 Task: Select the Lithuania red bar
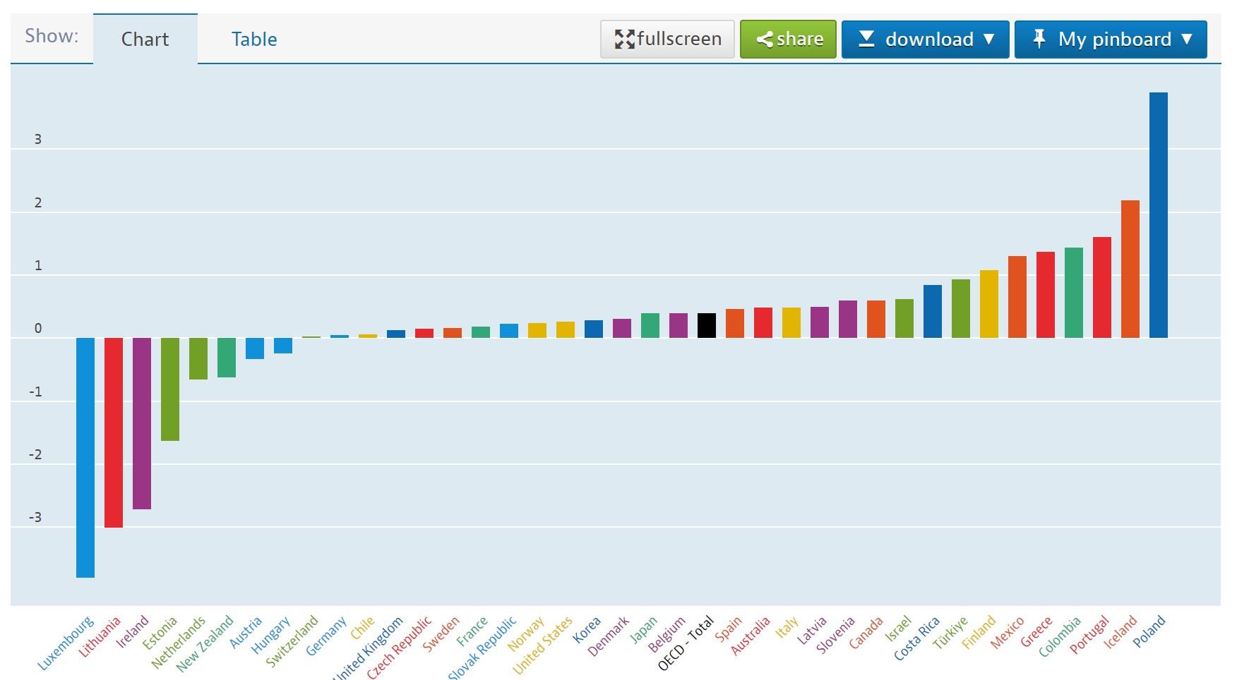click(x=114, y=432)
